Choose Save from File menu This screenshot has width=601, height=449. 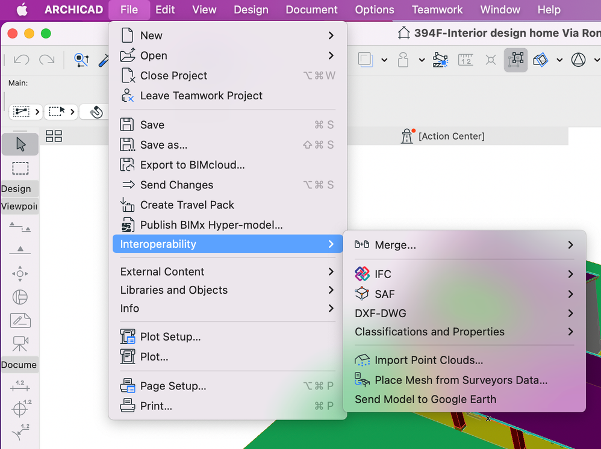pos(228,125)
